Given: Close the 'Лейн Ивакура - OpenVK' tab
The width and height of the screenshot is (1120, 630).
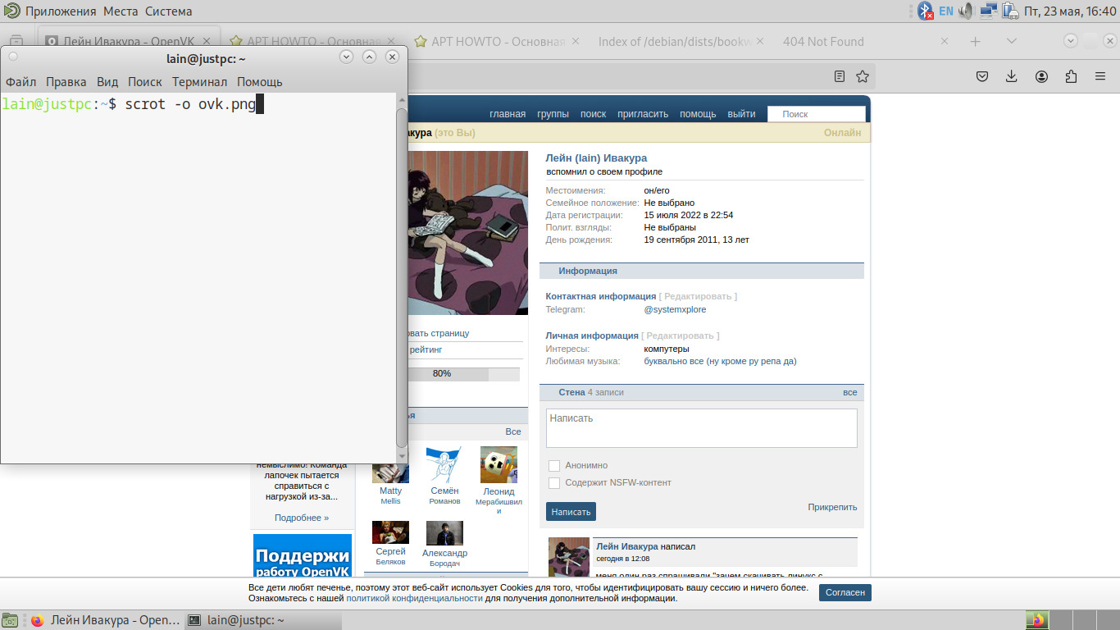Looking at the screenshot, I should tap(207, 41).
